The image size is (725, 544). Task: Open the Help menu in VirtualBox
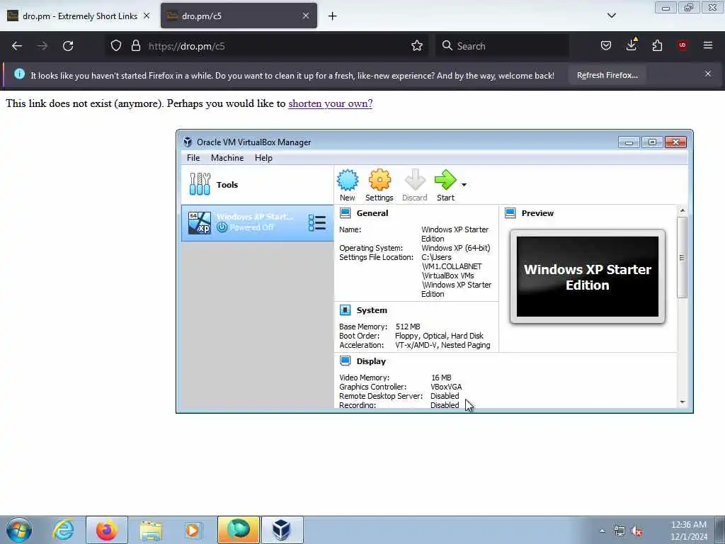coord(263,158)
